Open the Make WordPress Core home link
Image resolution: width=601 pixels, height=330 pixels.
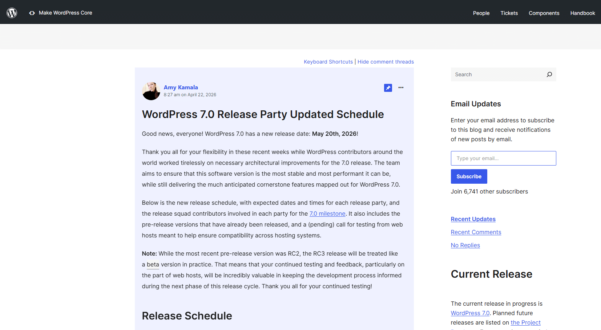point(65,13)
